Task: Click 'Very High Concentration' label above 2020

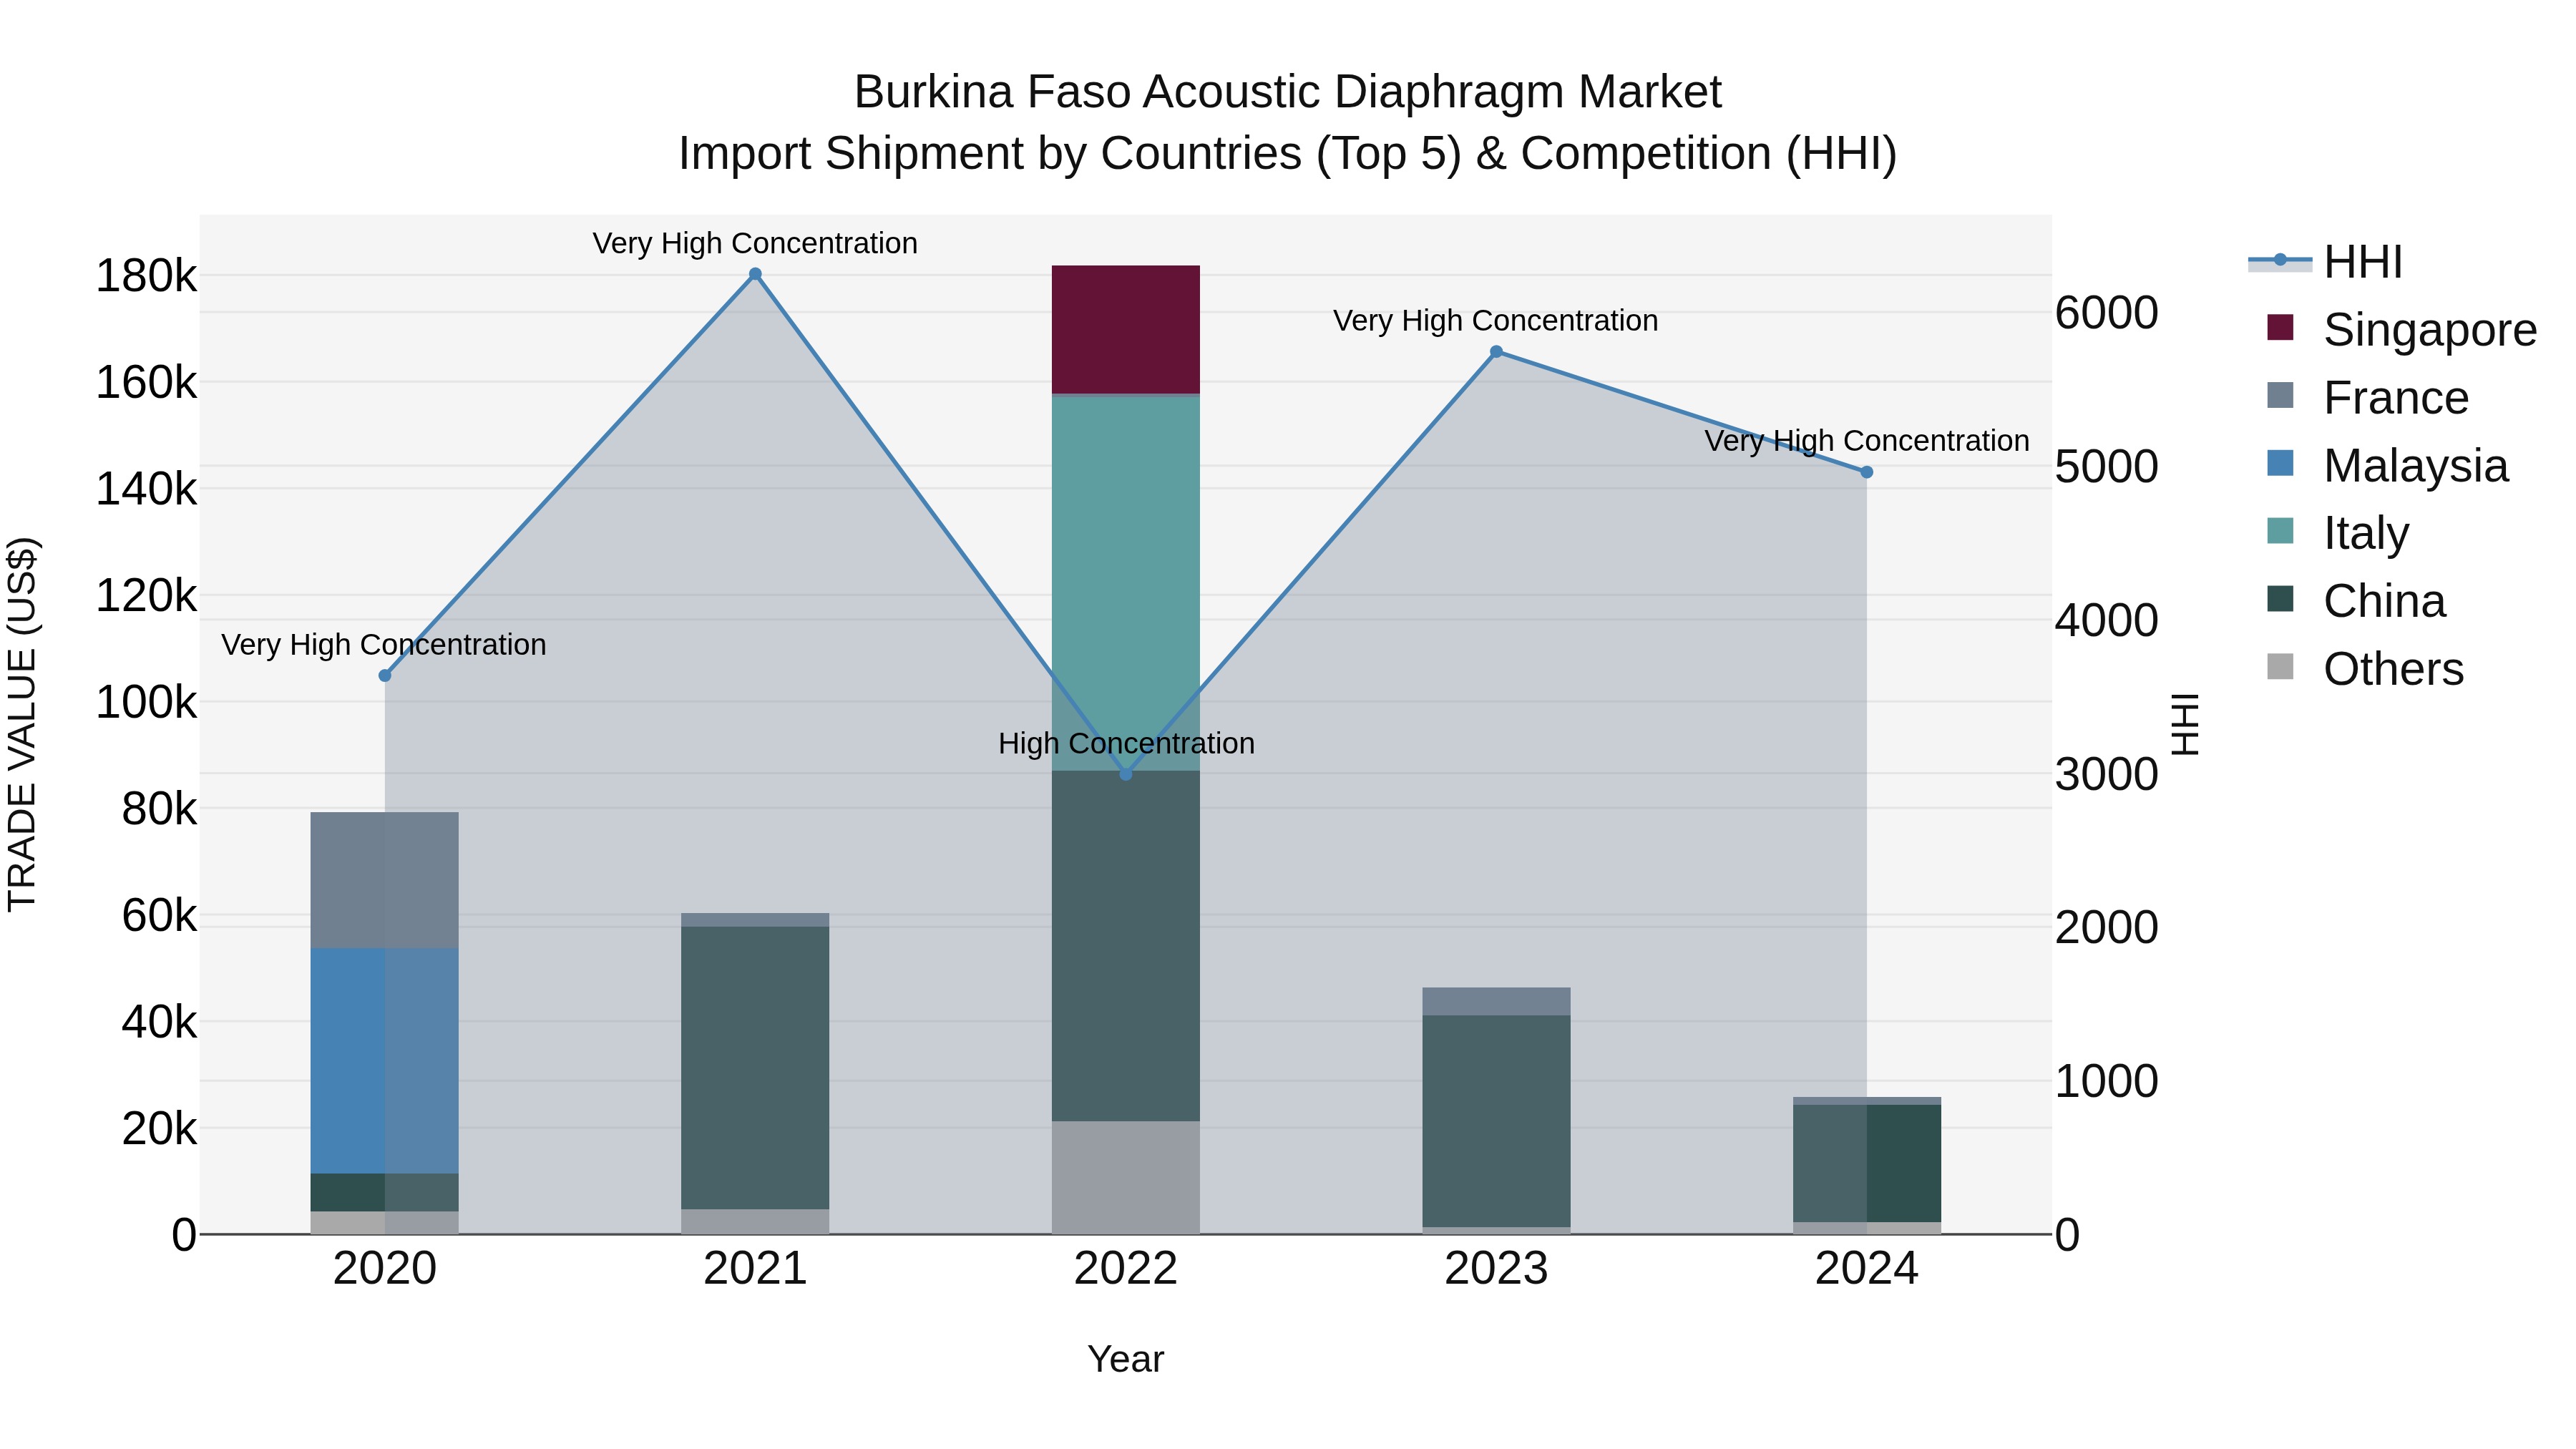Action: coord(384,645)
